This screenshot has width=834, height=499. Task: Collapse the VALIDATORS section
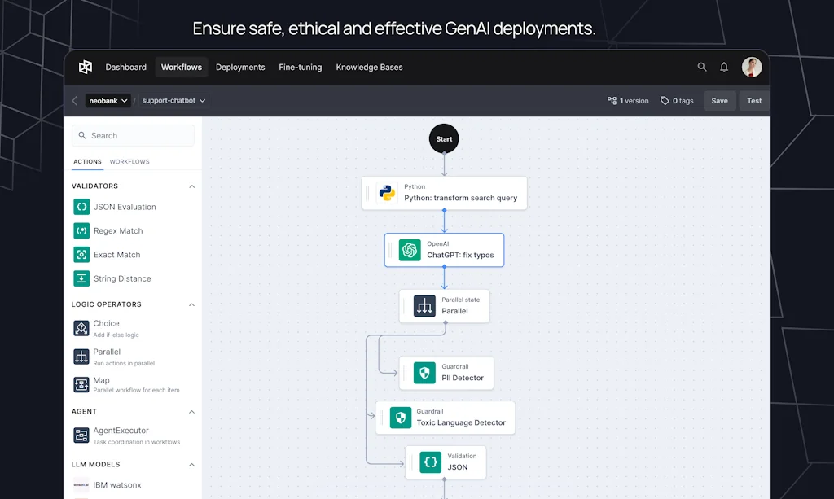point(191,186)
